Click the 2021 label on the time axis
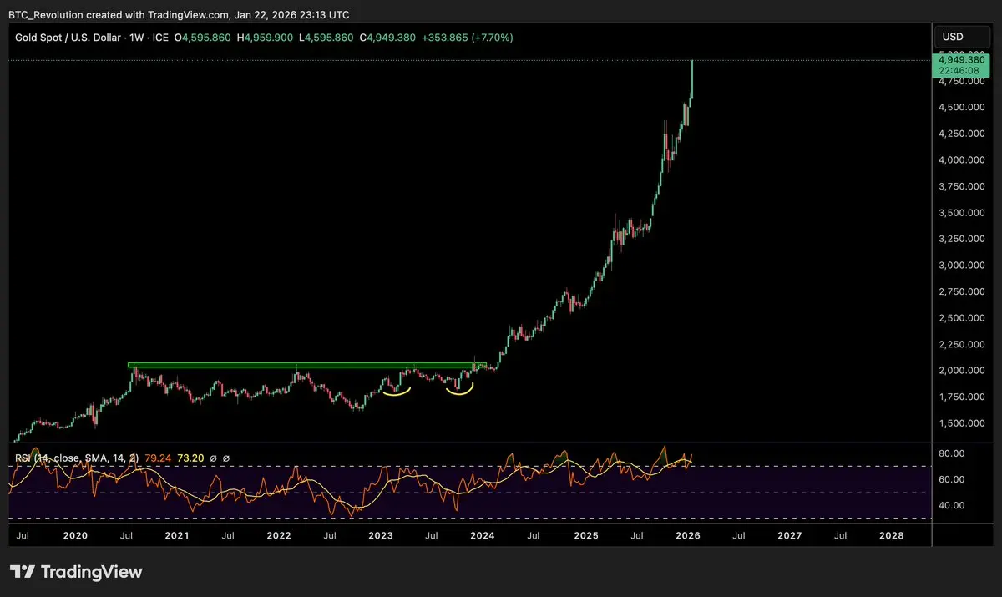The width and height of the screenshot is (1002, 597). click(176, 535)
